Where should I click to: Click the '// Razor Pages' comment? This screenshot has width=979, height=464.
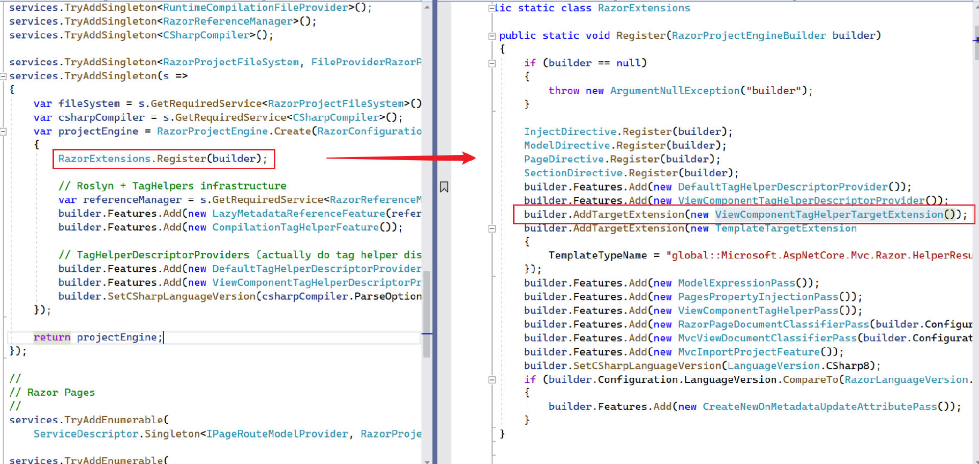[52, 393]
